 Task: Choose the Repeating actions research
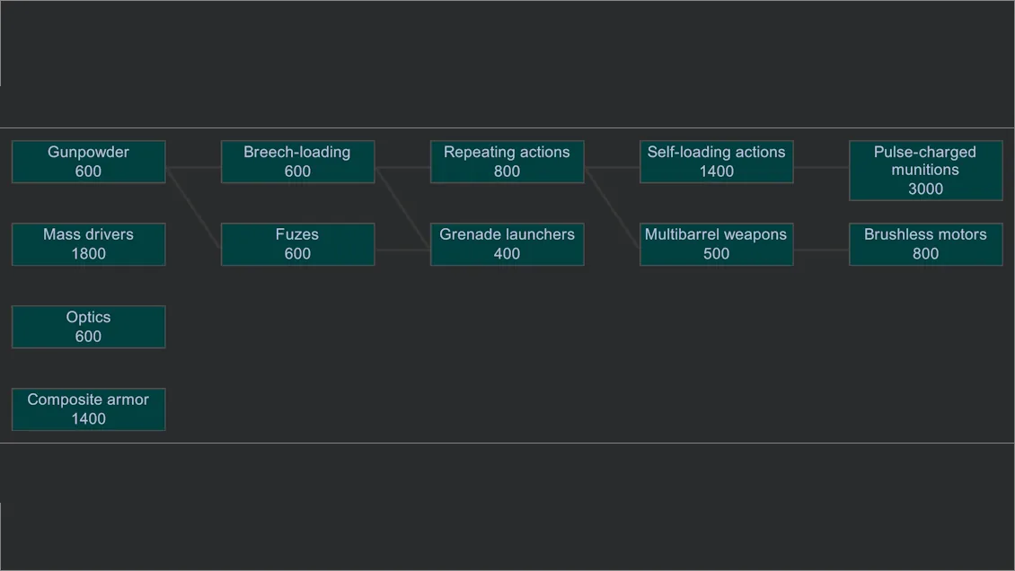point(507,162)
